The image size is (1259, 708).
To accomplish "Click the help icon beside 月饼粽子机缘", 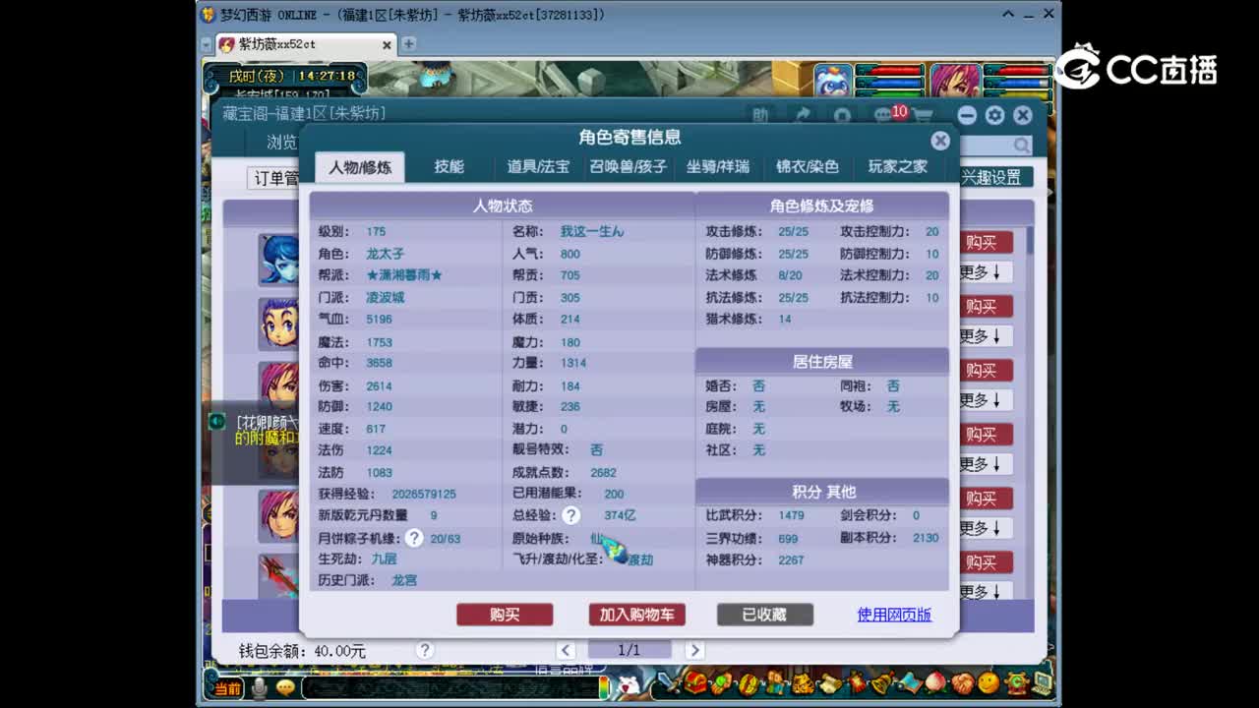I will tap(414, 538).
